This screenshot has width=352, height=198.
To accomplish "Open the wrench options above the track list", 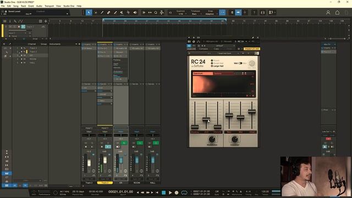I will [15, 21].
